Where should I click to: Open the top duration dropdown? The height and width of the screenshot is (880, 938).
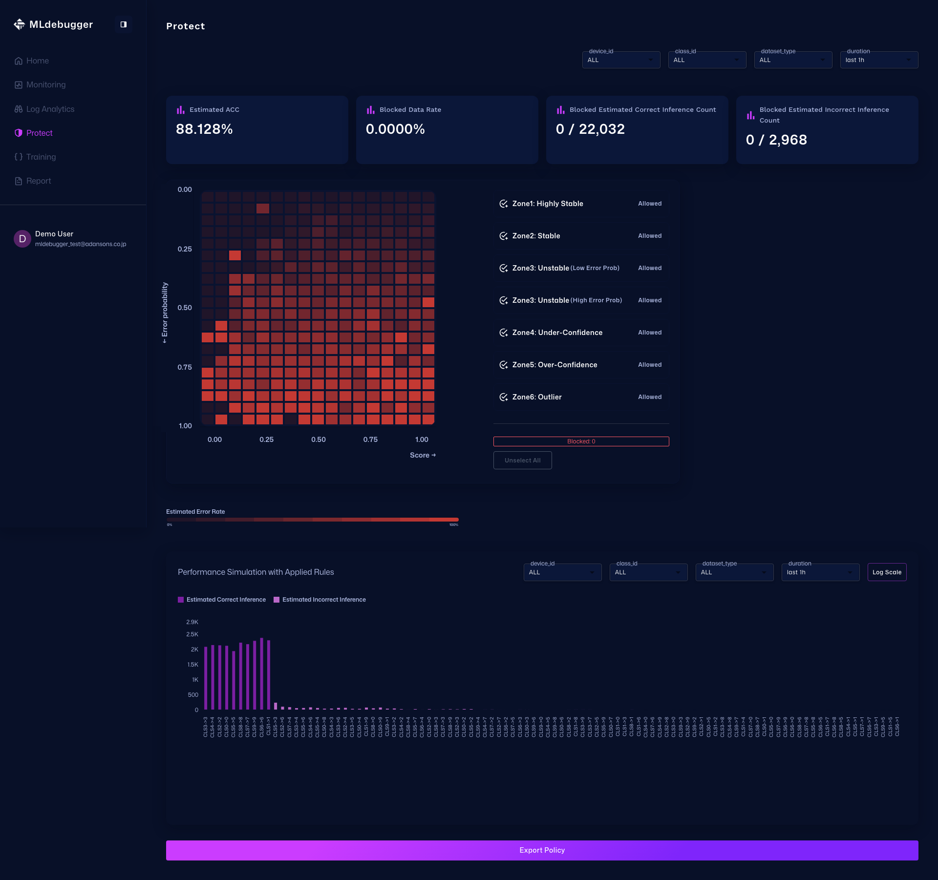pos(878,60)
